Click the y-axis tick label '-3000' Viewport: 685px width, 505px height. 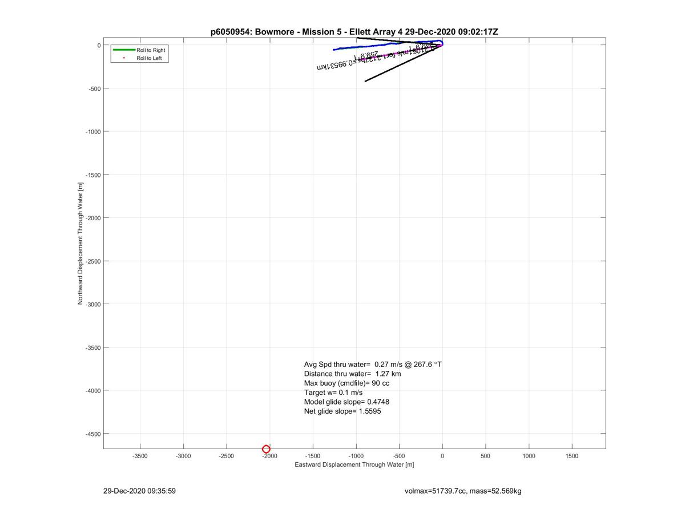[93, 304]
